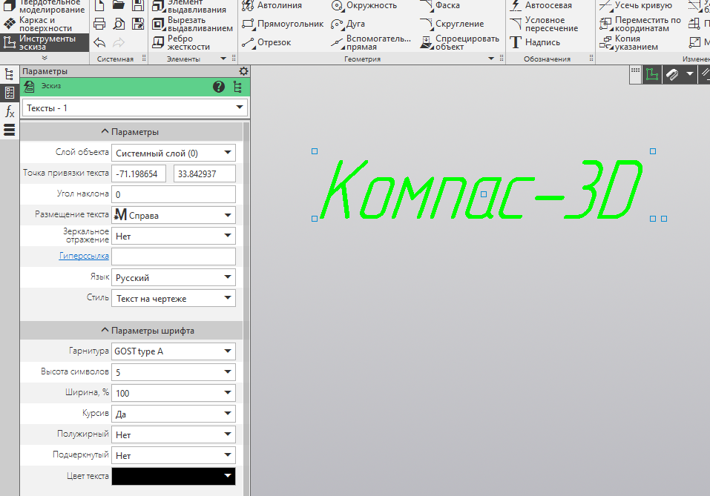The width and height of the screenshot is (710, 496).
Task: Change the Полужирный setting dropdown
Action: click(x=174, y=434)
